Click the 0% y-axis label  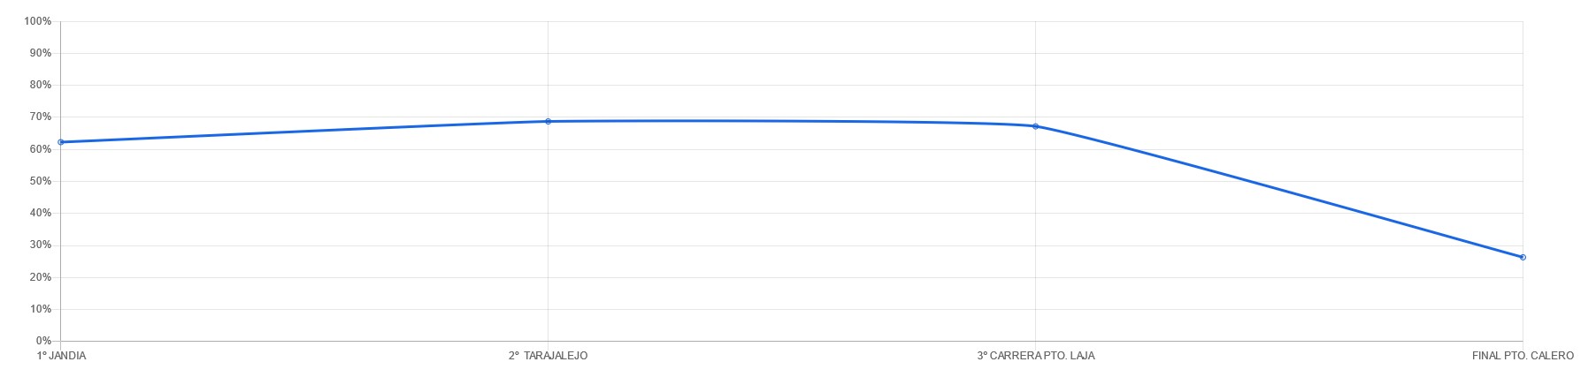point(42,341)
